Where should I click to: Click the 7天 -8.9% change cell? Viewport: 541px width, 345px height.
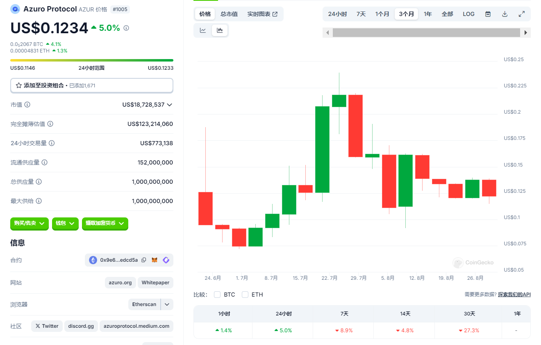coord(343,330)
